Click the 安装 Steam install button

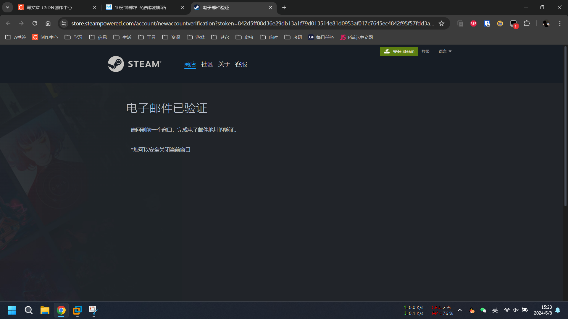(399, 51)
